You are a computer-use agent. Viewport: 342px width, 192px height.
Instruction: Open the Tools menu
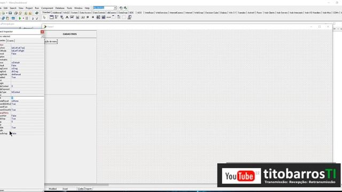tap(69, 8)
